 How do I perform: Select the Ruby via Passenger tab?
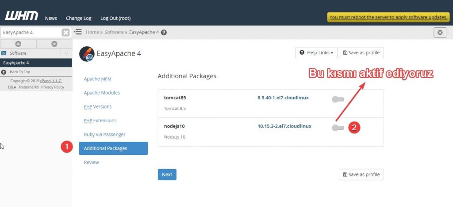pos(104,134)
